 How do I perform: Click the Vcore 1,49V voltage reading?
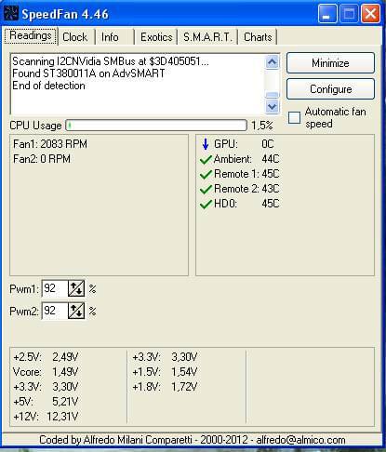click(x=46, y=372)
